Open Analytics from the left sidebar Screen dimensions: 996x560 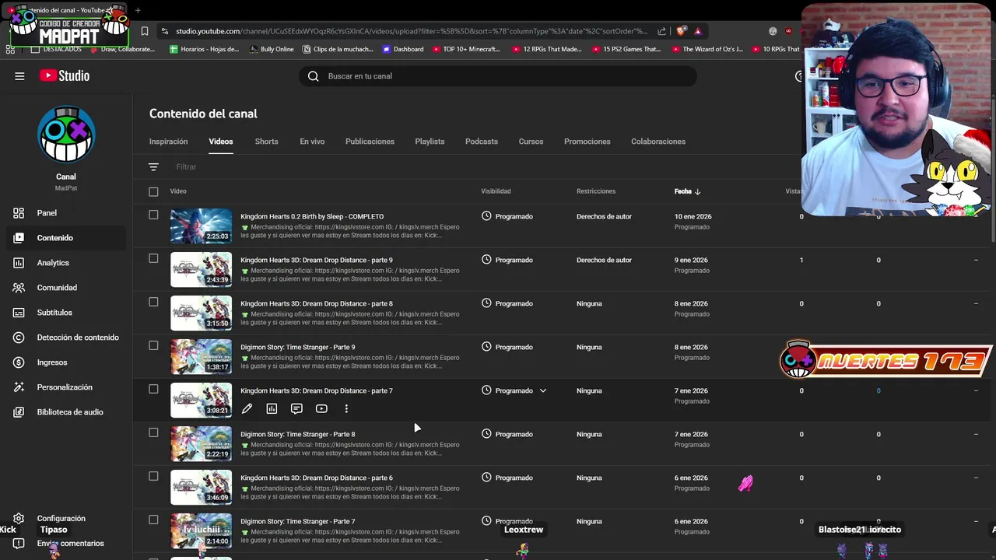pos(53,263)
